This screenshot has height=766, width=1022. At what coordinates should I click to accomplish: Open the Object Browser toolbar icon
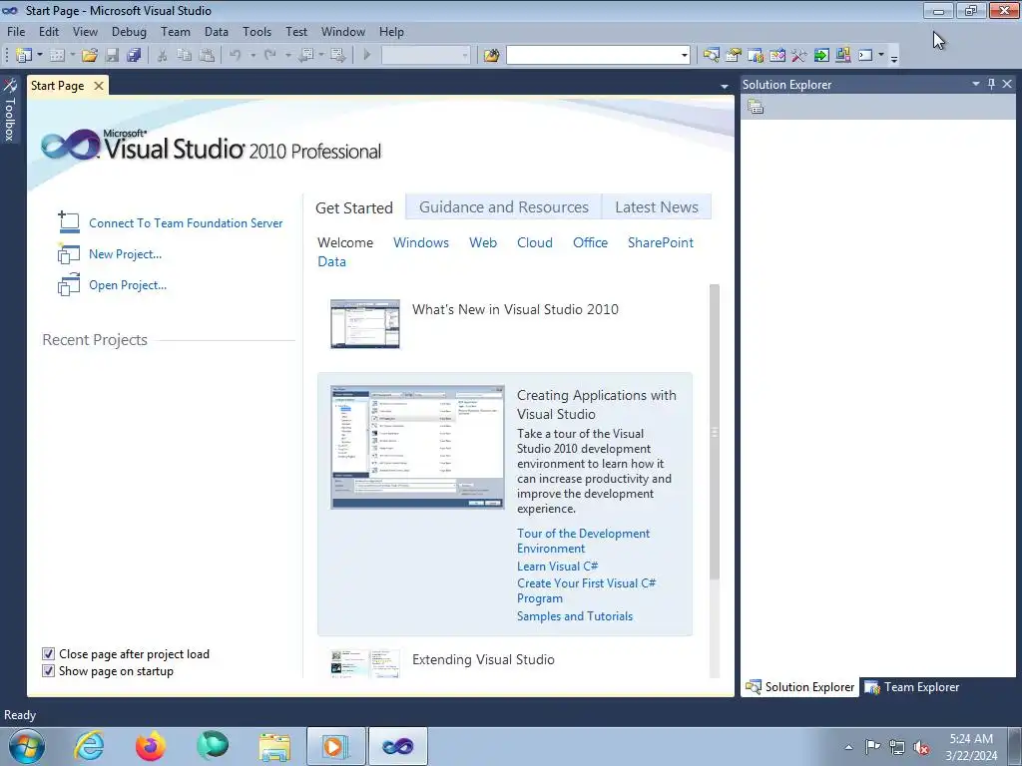[x=776, y=56]
